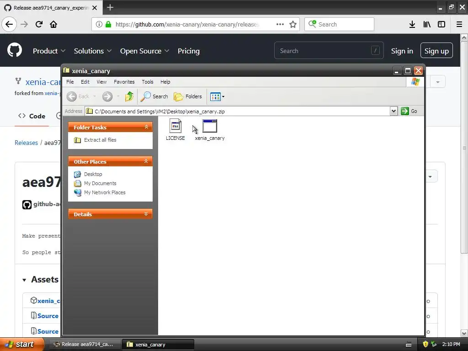Expand the GitHub Product dropdown
The width and height of the screenshot is (468, 351).
tap(49, 51)
